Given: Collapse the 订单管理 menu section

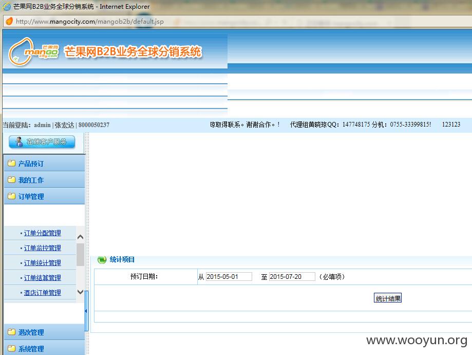Looking at the screenshot, I should click(44, 197).
